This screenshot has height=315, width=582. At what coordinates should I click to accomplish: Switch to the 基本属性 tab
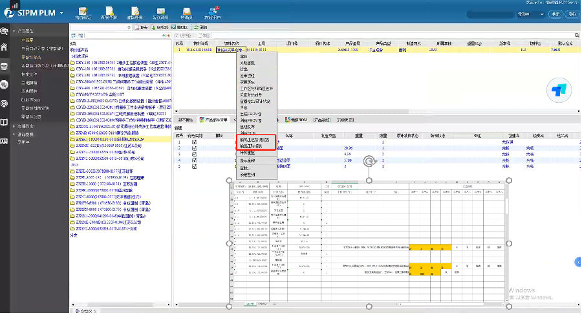186,120
